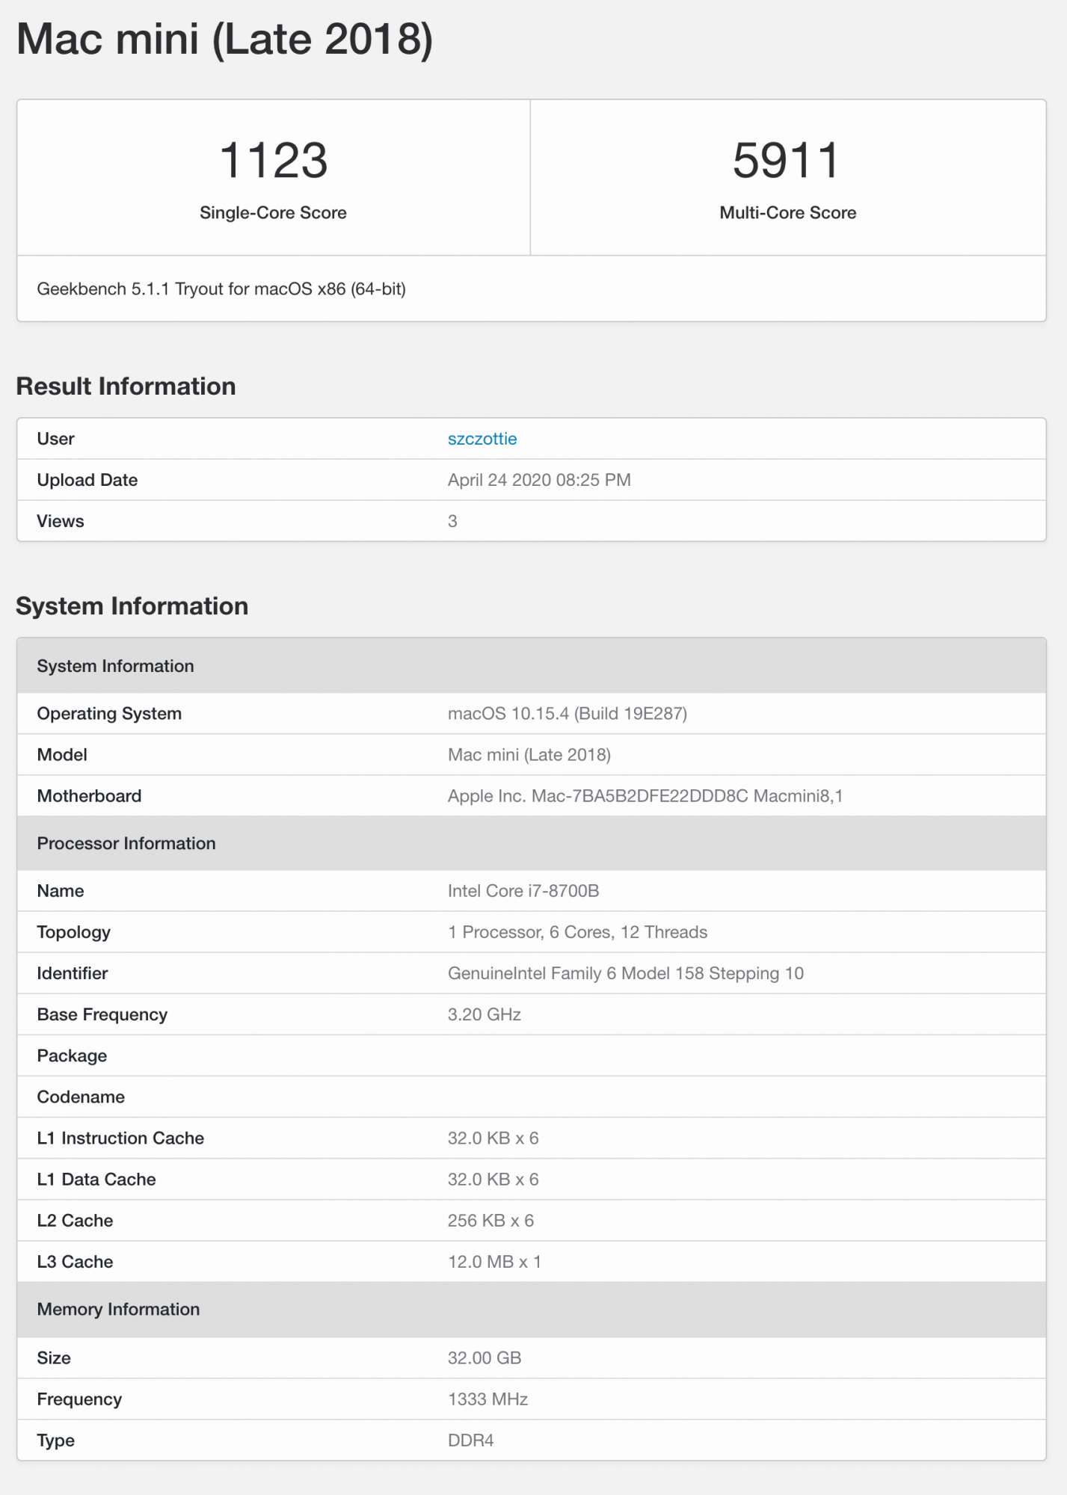
Task: Open the szczottie user profile link
Action: coord(482,439)
